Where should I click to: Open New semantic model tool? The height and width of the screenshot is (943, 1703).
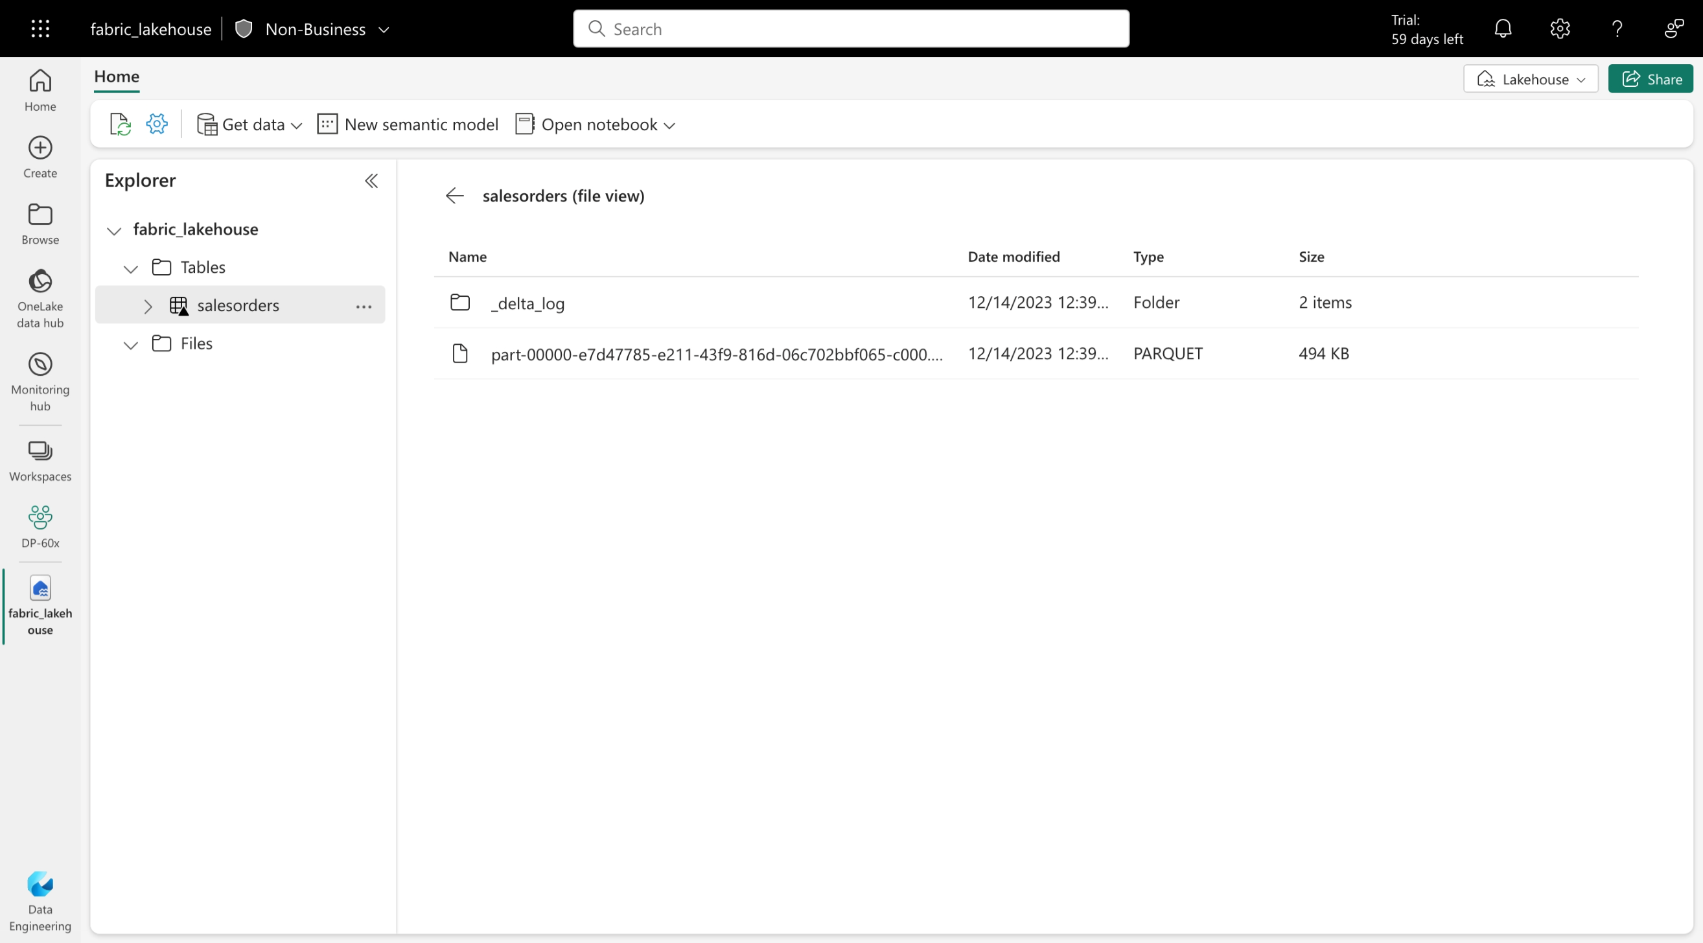(409, 123)
